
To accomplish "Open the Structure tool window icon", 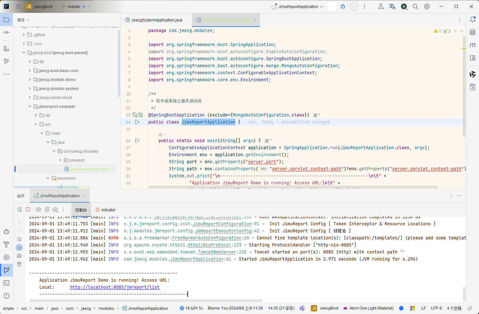I will click(x=6, y=49).
